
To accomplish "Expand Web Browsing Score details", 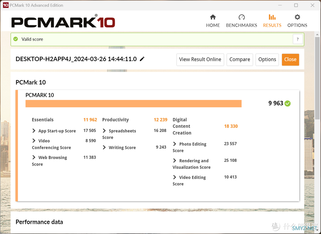I will point(34,158).
